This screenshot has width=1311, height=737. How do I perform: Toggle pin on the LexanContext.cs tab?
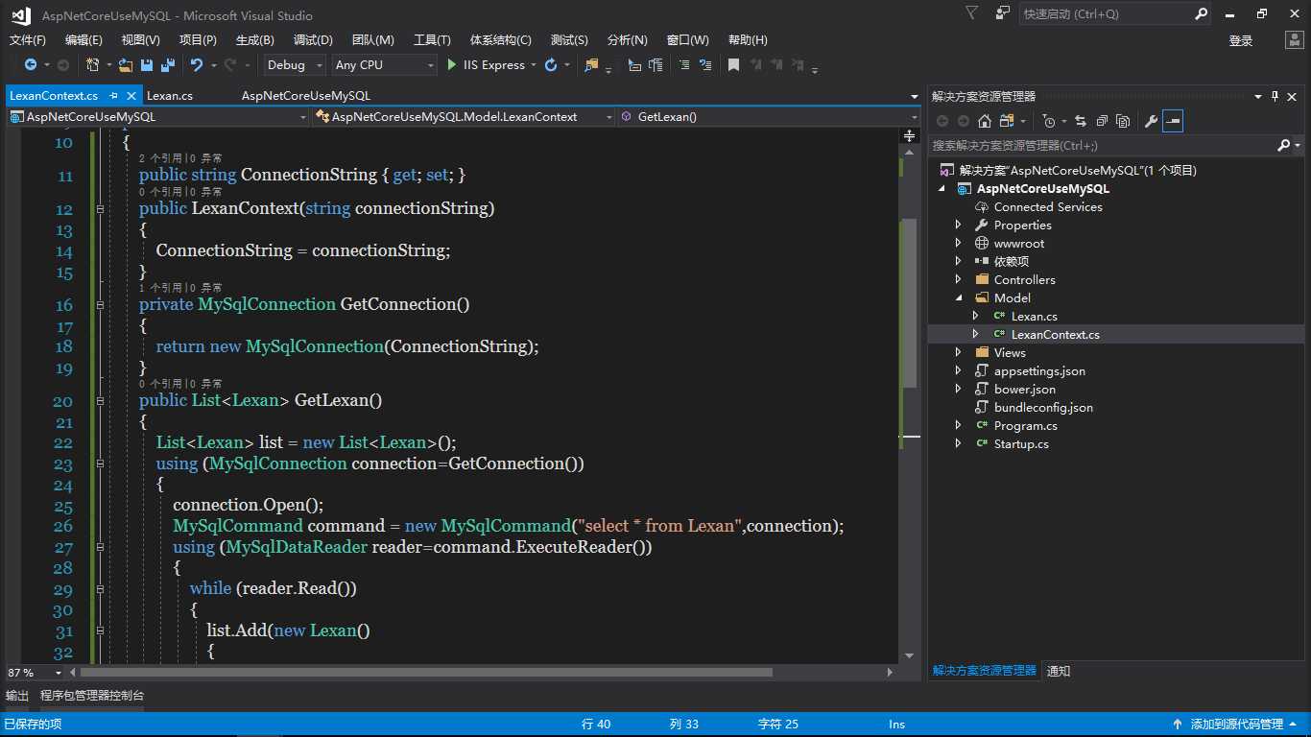[x=113, y=96]
